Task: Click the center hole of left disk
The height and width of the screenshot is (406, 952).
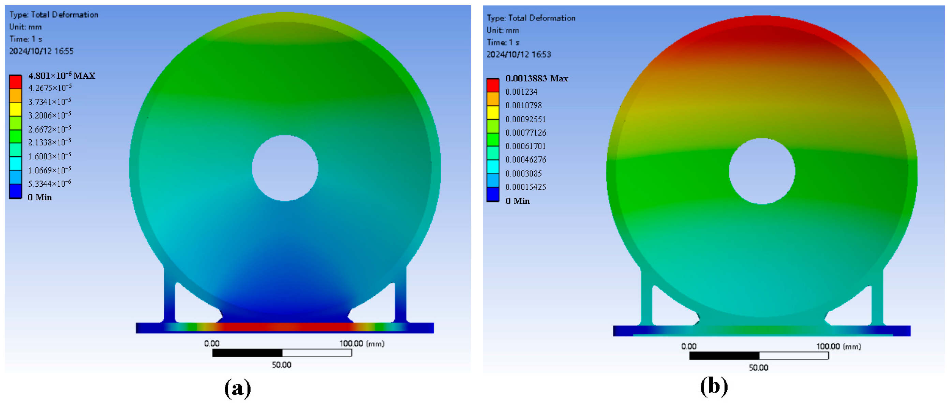Action: coord(285,168)
